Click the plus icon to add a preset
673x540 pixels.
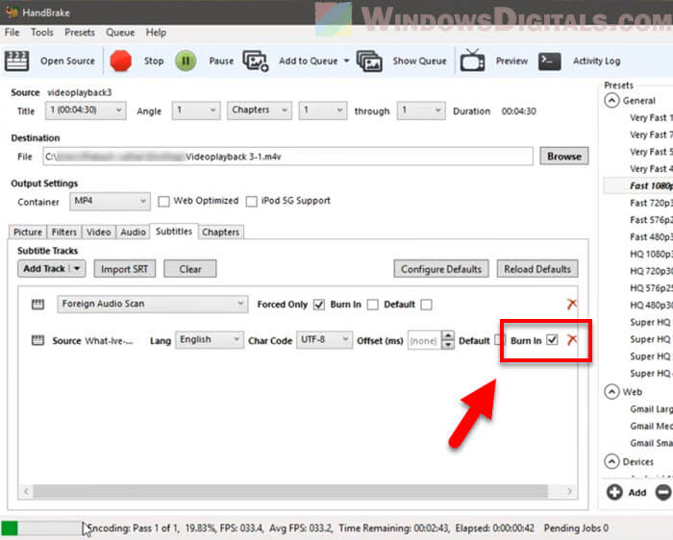614,492
